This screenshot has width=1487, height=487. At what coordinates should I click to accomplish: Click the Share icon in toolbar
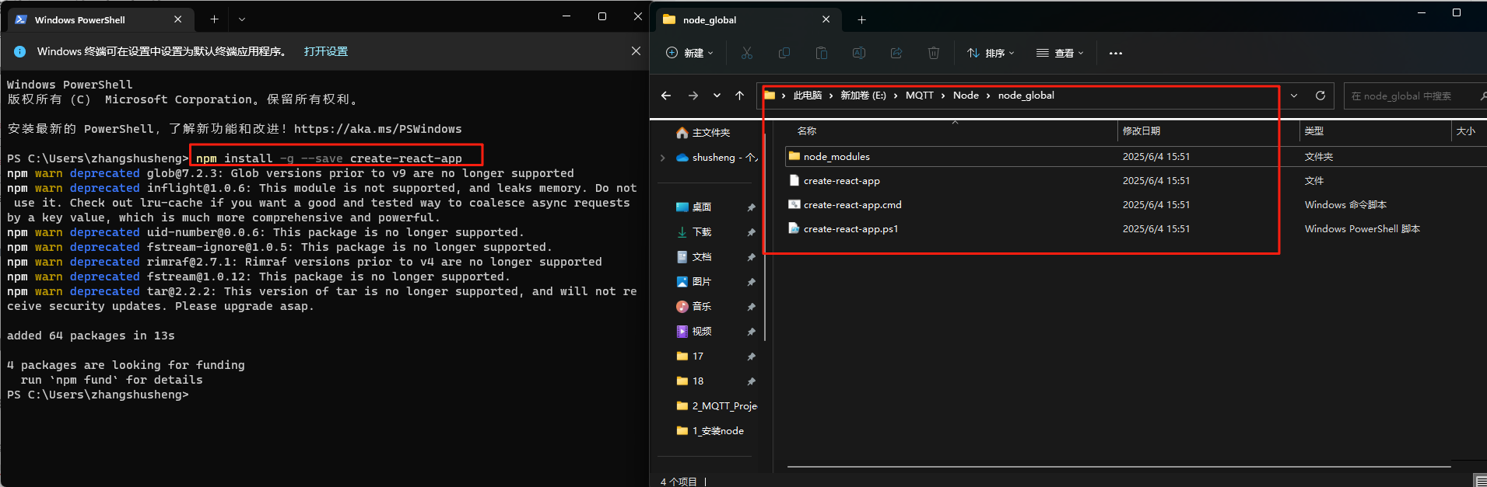coord(896,53)
